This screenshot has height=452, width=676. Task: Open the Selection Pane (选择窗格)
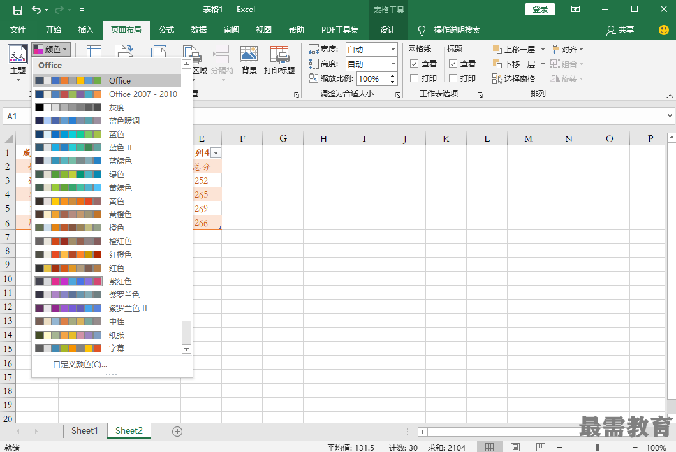[x=513, y=78]
